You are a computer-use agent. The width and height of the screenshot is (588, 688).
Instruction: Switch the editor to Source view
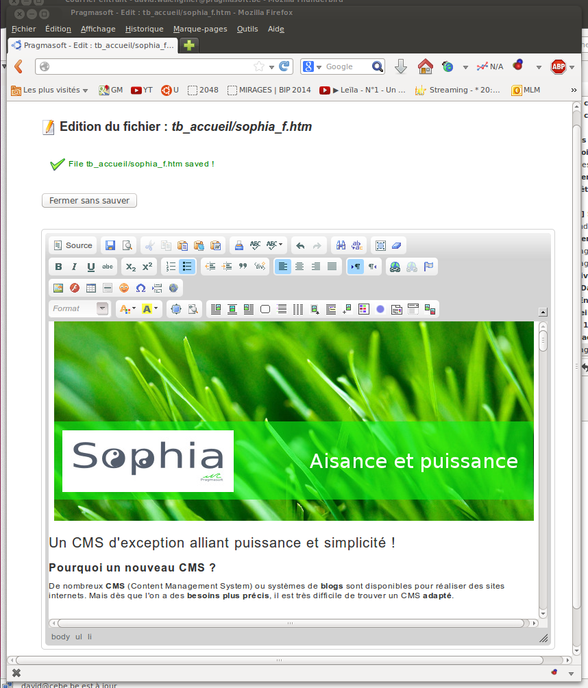[73, 245]
